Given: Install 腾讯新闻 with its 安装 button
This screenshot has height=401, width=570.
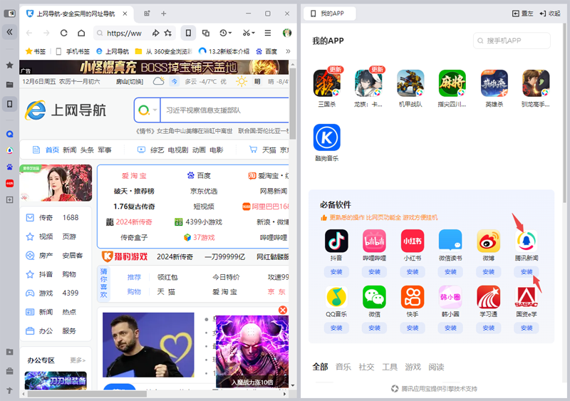Looking at the screenshot, I should pyautogui.click(x=527, y=271).
